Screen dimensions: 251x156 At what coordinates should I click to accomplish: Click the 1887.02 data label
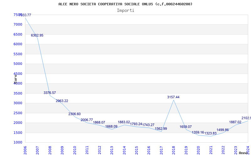click(235, 122)
